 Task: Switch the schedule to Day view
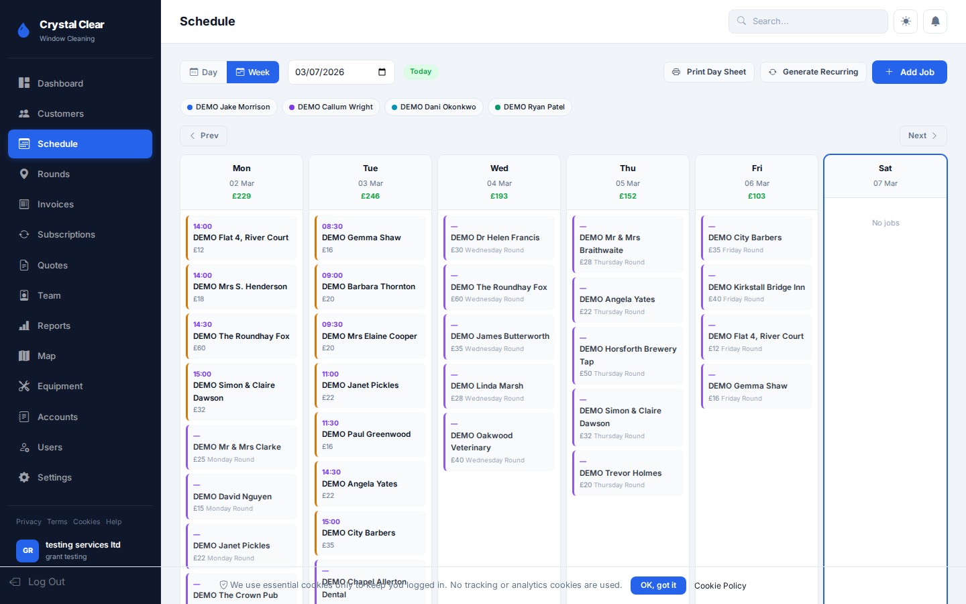203,72
